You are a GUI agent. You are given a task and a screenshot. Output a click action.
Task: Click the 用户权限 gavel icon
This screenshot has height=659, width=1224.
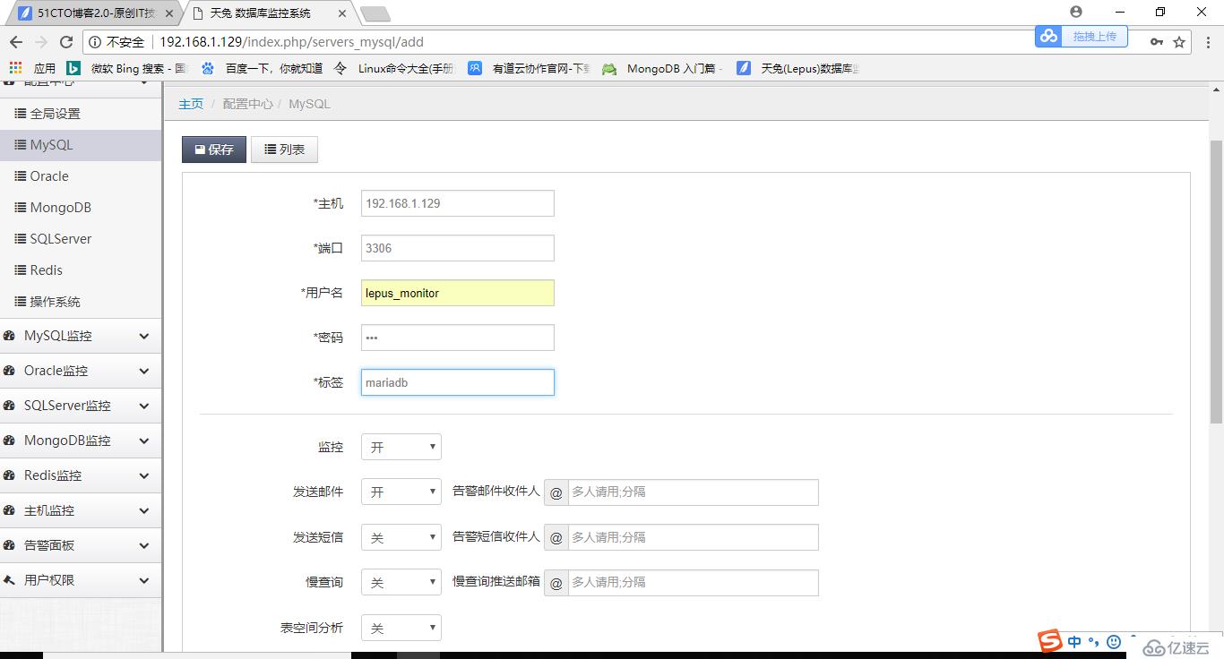(x=10, y=580)
